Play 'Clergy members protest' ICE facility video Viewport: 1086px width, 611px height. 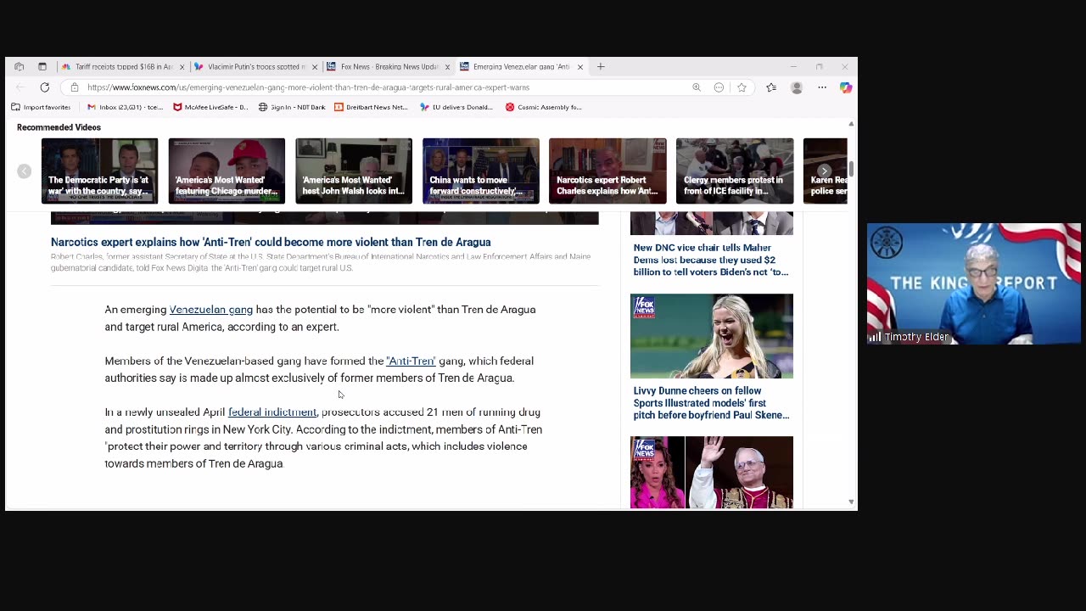(735, 171)
